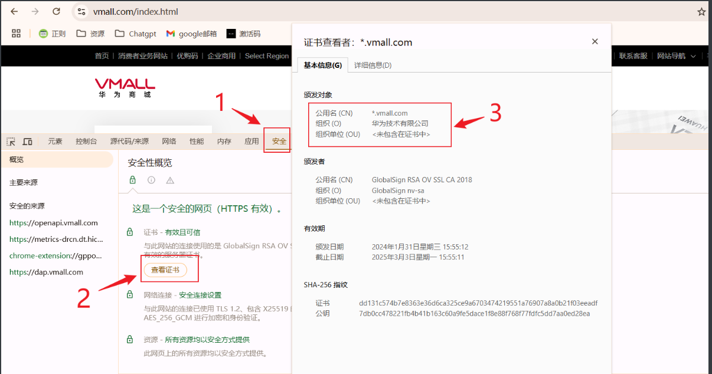The height and width of the screenshot is (374, 712).
Task: Open the Chatgpt bookmarks folder
Action: [135, 34]
